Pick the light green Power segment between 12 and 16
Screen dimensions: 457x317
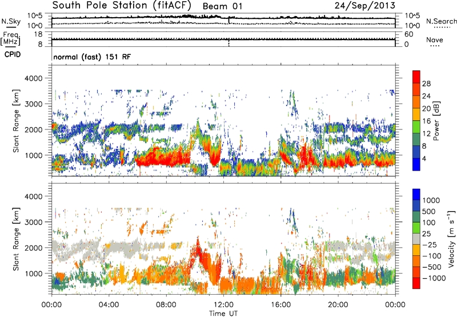416,126
